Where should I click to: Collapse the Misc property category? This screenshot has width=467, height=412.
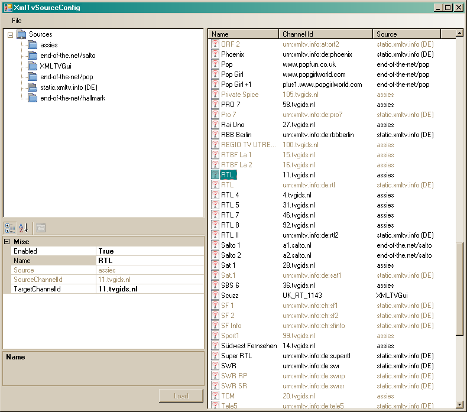[7, 242]
